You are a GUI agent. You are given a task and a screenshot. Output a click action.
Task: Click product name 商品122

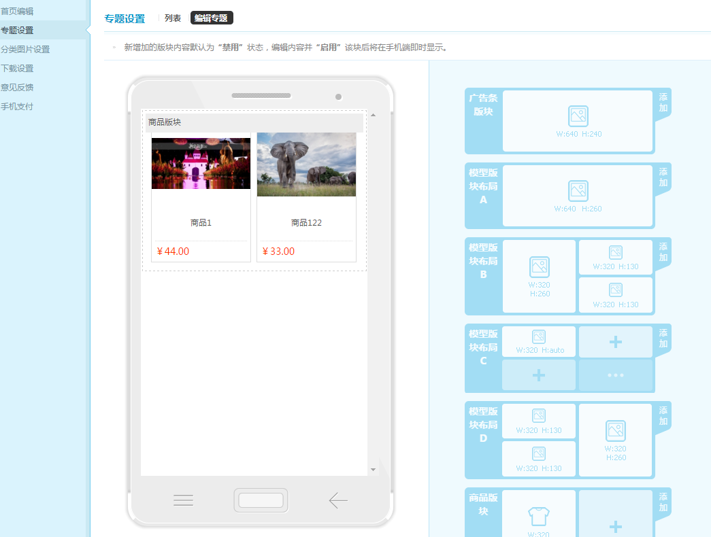[307, 222]
